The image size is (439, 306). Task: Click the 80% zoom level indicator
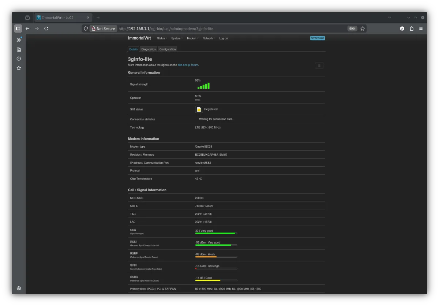click(x=352, y=29)
